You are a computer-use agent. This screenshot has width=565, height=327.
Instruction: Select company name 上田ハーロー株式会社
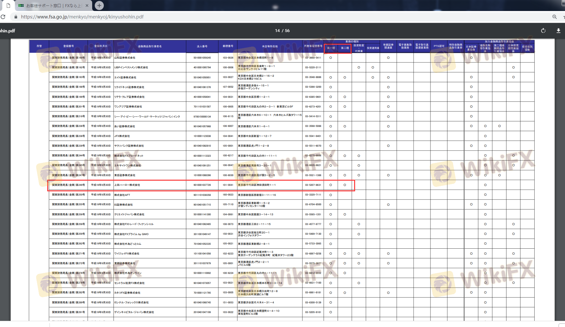[127, 185]
